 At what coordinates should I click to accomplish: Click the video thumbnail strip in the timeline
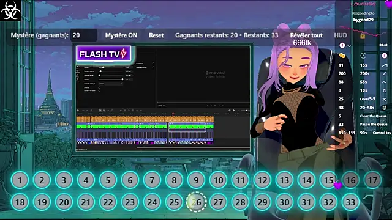[x=145, y=142]
